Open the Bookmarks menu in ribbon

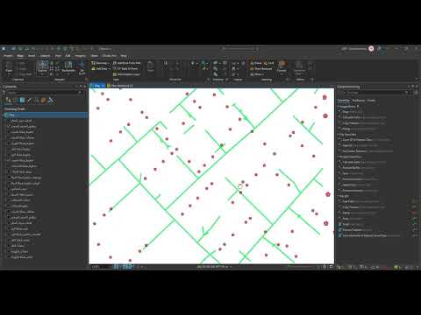pos(68,67)
